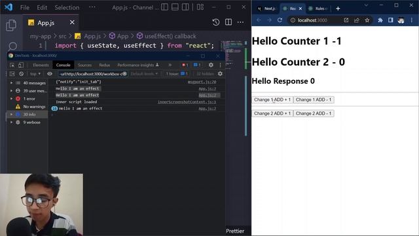The width and height of the screenshot is (419, 236).
Task: Click Change 2 ADD + 1 button
Action: pos(272,113)
